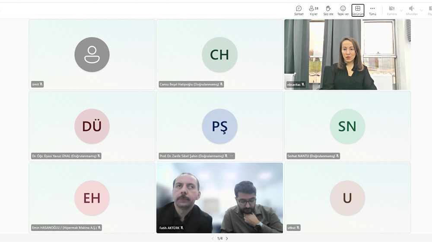Expand the Kamera options dropdown arrow
Screen dimensions: 432x242
[x=401, y=10]
